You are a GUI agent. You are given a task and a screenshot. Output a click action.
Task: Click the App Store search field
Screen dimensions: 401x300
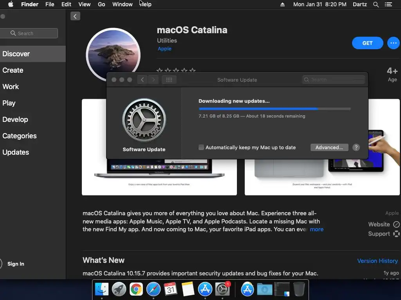pyautogui.click(x=29, y=33)
